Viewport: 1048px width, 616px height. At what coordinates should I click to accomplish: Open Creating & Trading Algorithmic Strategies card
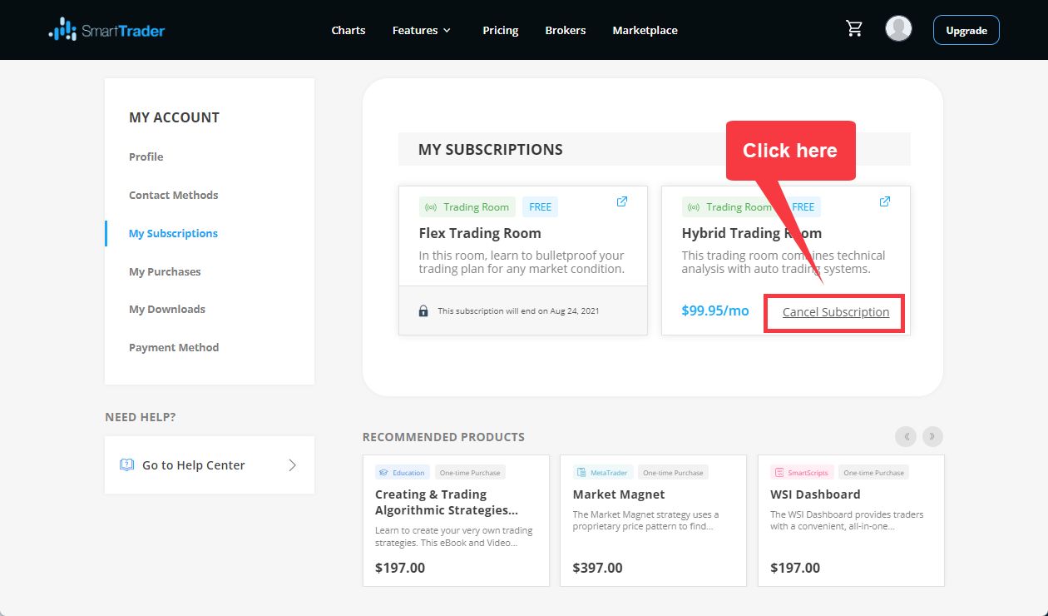[x=456, y=520]
